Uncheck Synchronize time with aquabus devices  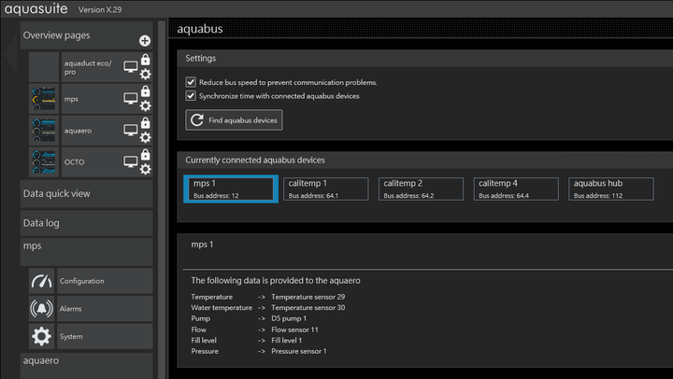coord(191,95)
